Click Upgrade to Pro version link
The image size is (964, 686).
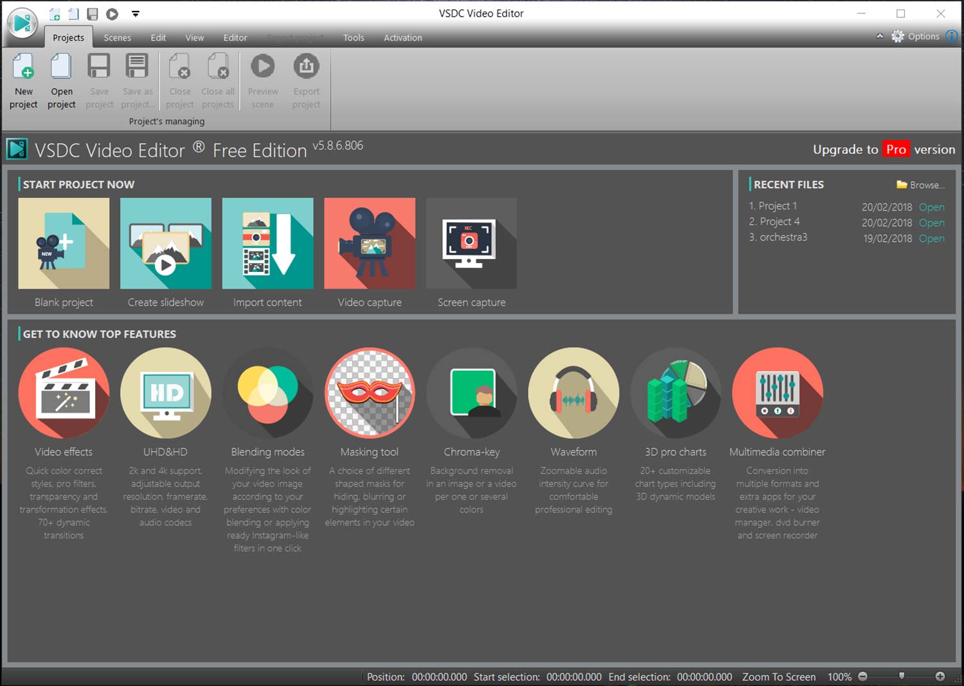click(884, 149)
